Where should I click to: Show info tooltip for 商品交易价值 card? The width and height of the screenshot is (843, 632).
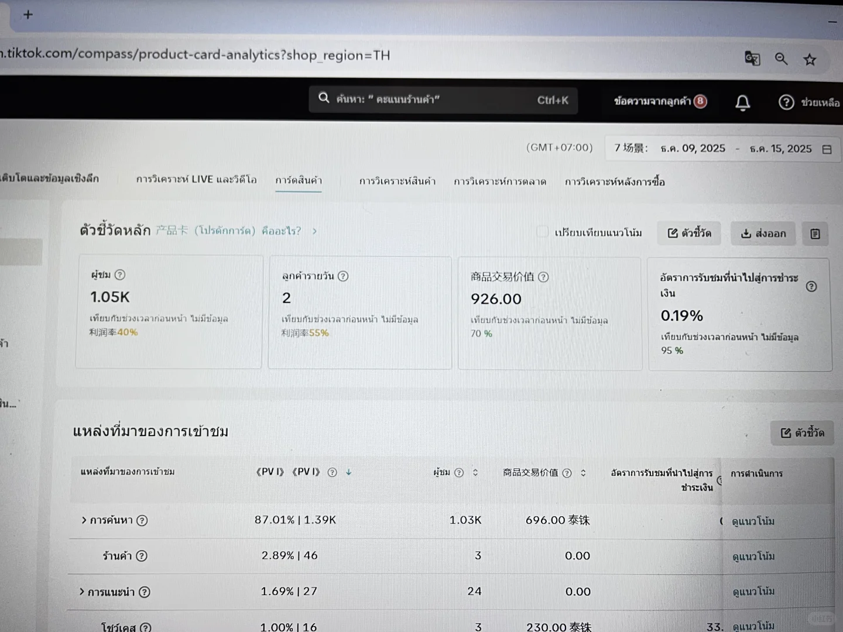(543, 277)
